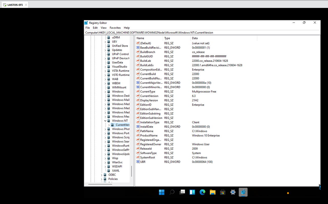Click the Policies folder icon in tree
The width and height of the screenshot is (328, 204).
(105, 179)
